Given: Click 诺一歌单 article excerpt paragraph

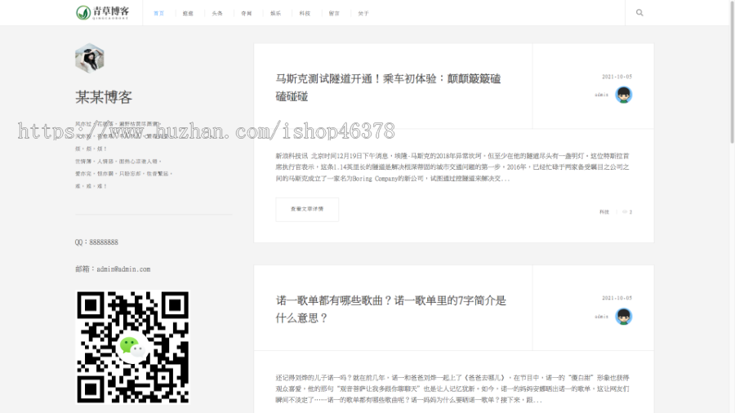Looking at the screenshot, I should (452, 389).
